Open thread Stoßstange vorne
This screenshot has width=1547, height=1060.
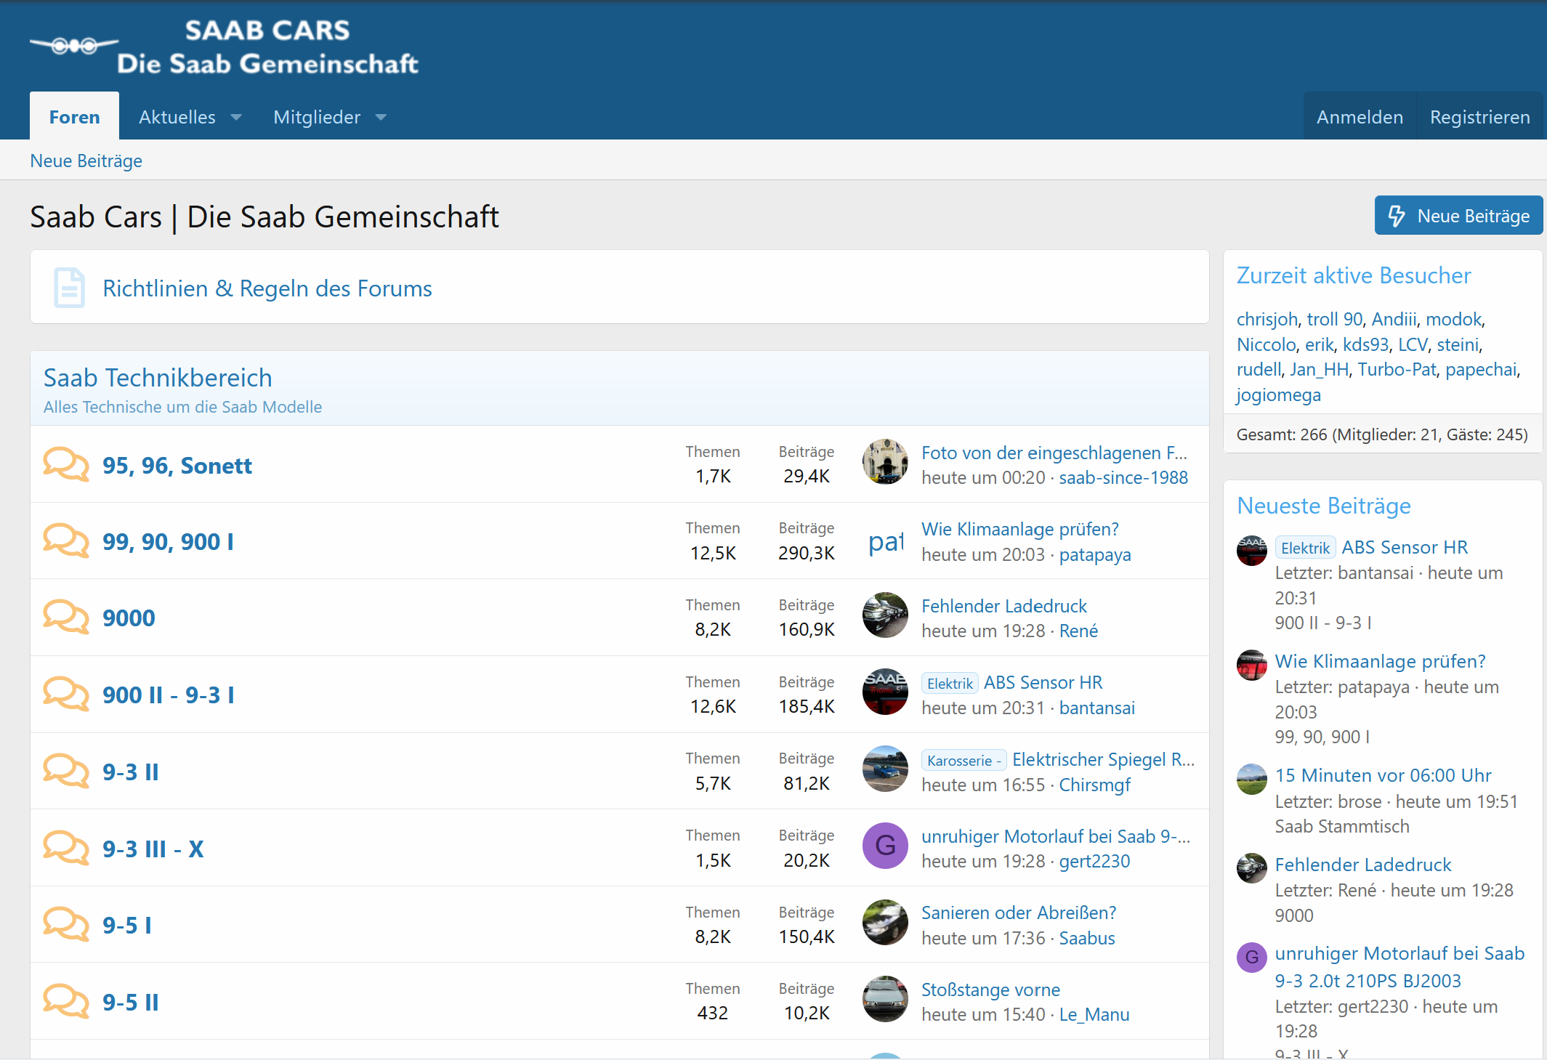(x=990, y=990)
